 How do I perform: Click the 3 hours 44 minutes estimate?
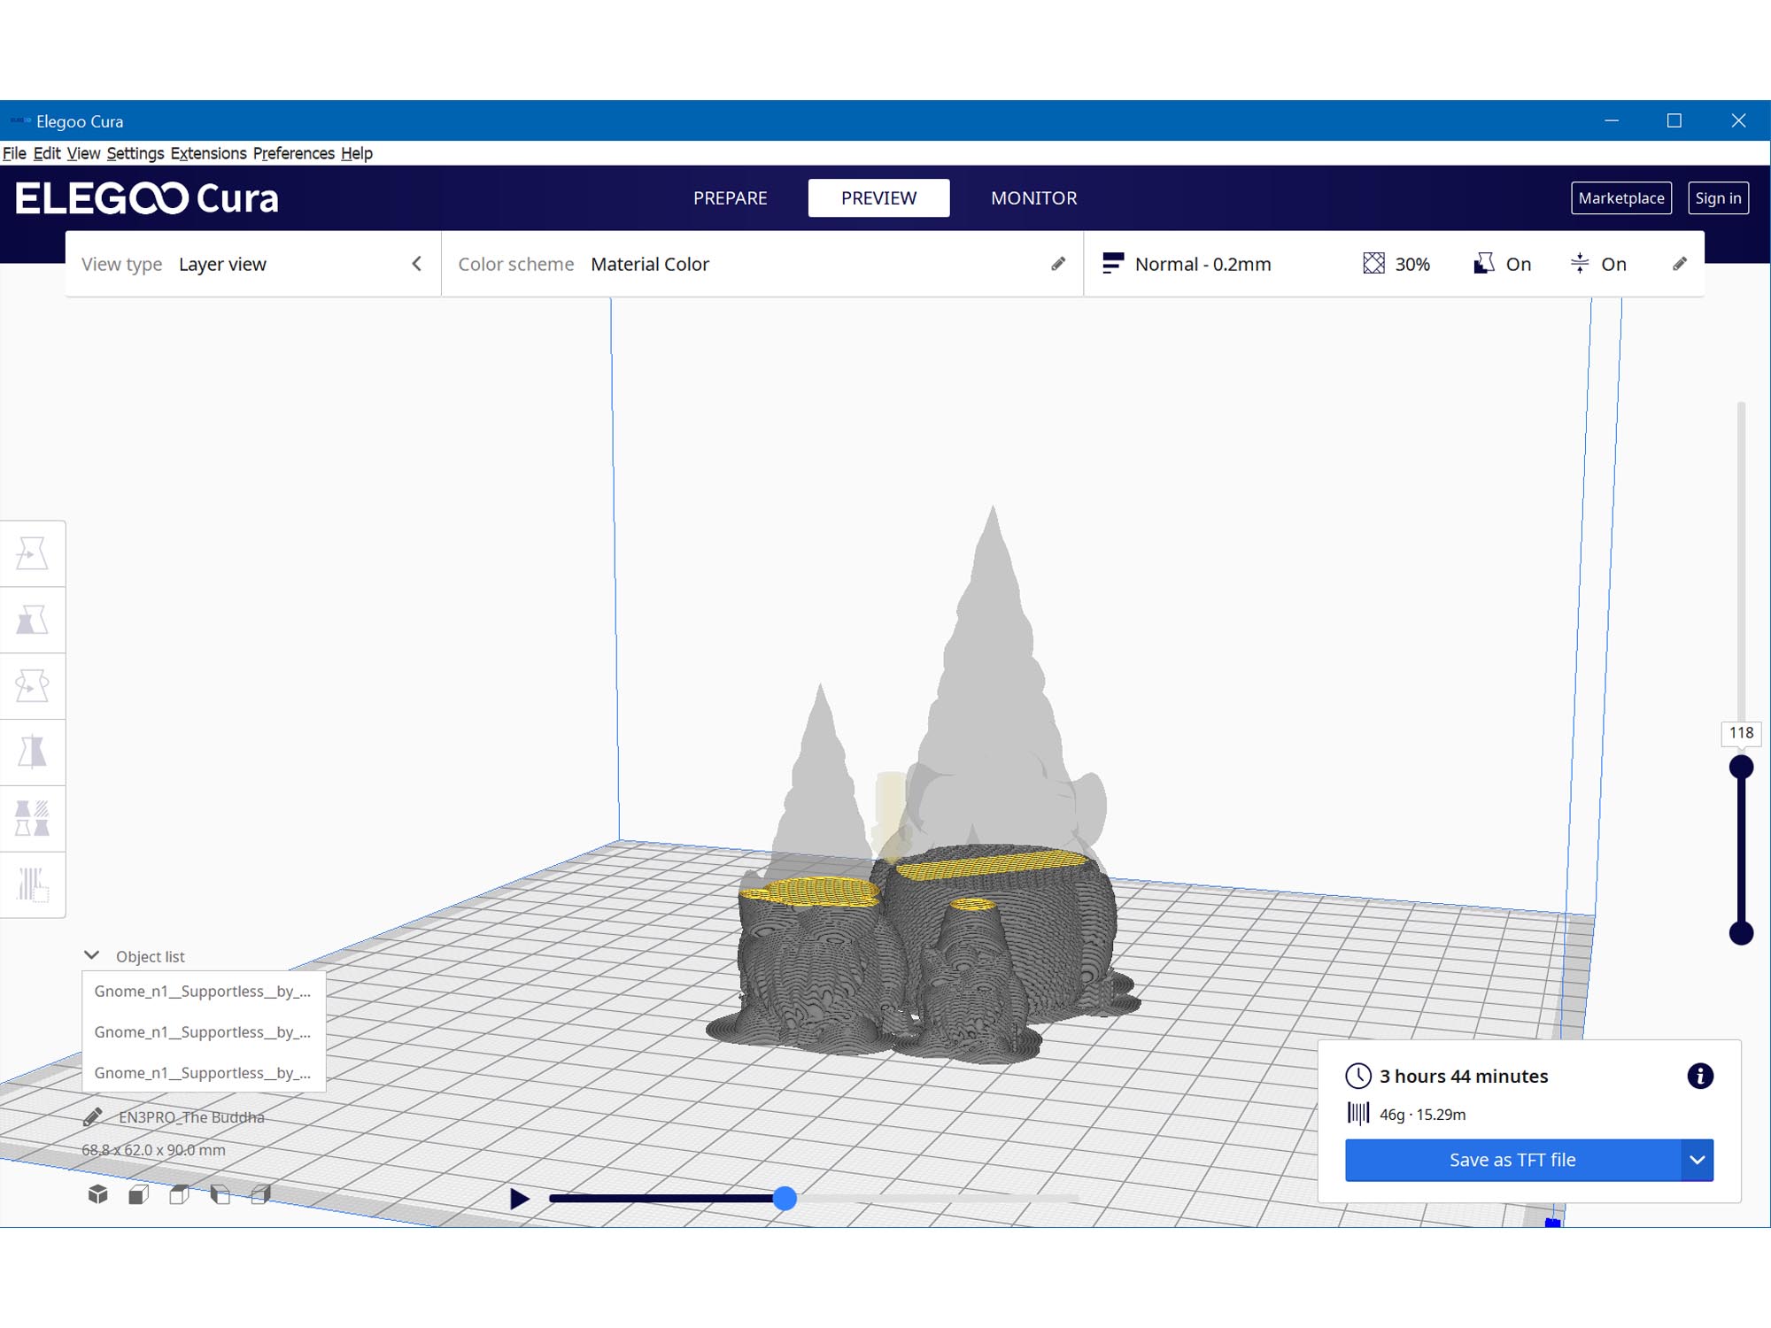click(x=1464, y=1077)
